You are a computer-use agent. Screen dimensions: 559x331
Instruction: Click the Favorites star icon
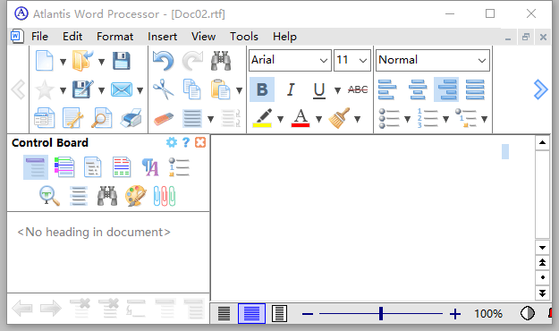click(x=45, y=89)
